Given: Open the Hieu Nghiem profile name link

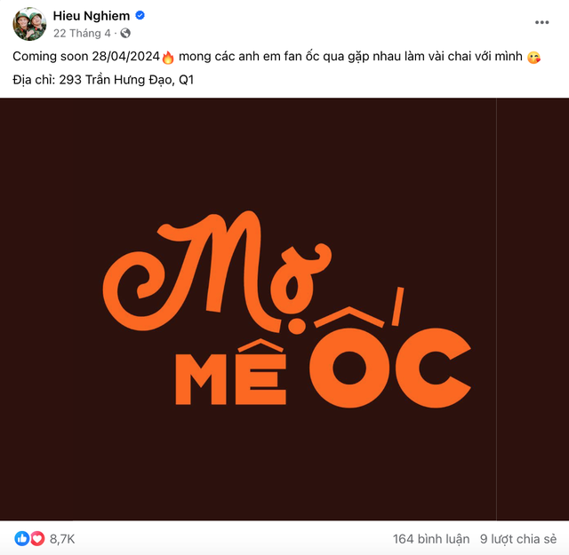Looking at the screenshot, I should point(92,16).
